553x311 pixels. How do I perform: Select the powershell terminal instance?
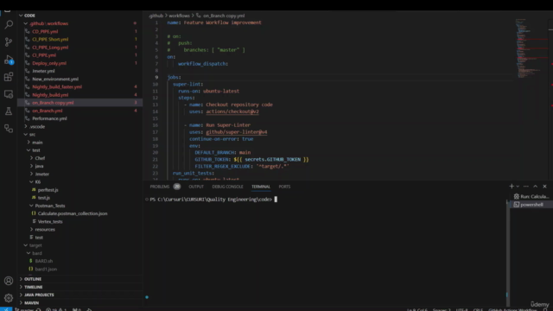click(x=531, y=205)
